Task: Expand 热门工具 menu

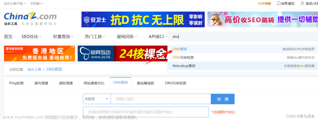Action: click(x=95, y=37)
